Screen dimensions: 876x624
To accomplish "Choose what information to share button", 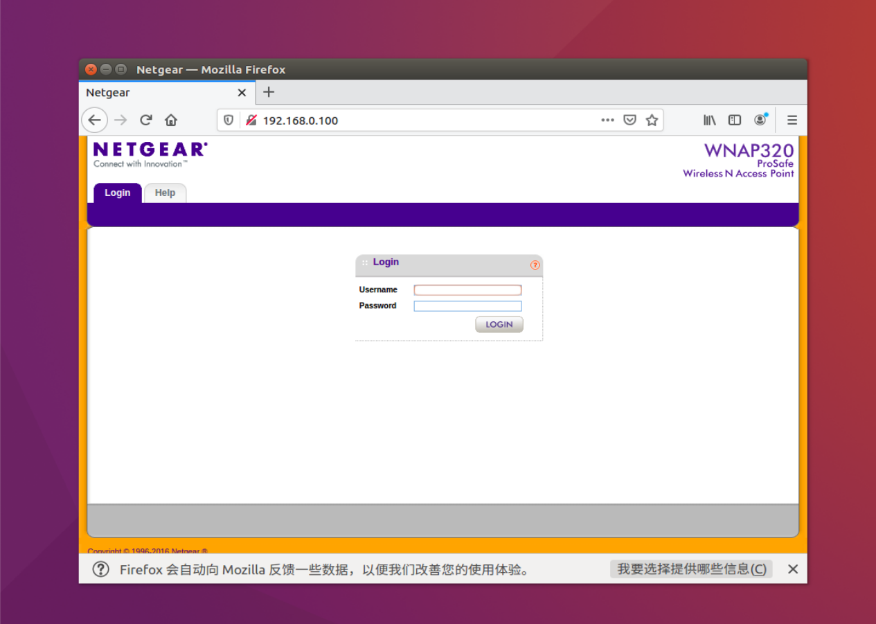I will (x=691, y=569).
